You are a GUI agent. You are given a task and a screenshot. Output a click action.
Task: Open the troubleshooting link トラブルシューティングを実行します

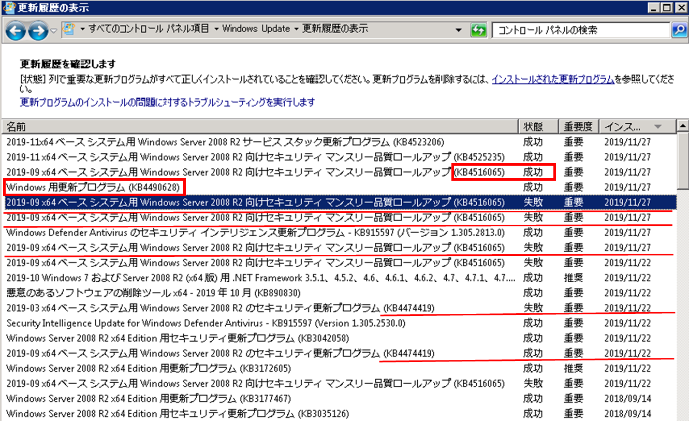coord(167,102)
